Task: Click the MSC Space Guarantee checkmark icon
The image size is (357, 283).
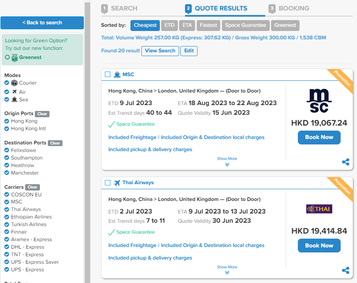Action: tap(111, 124)
